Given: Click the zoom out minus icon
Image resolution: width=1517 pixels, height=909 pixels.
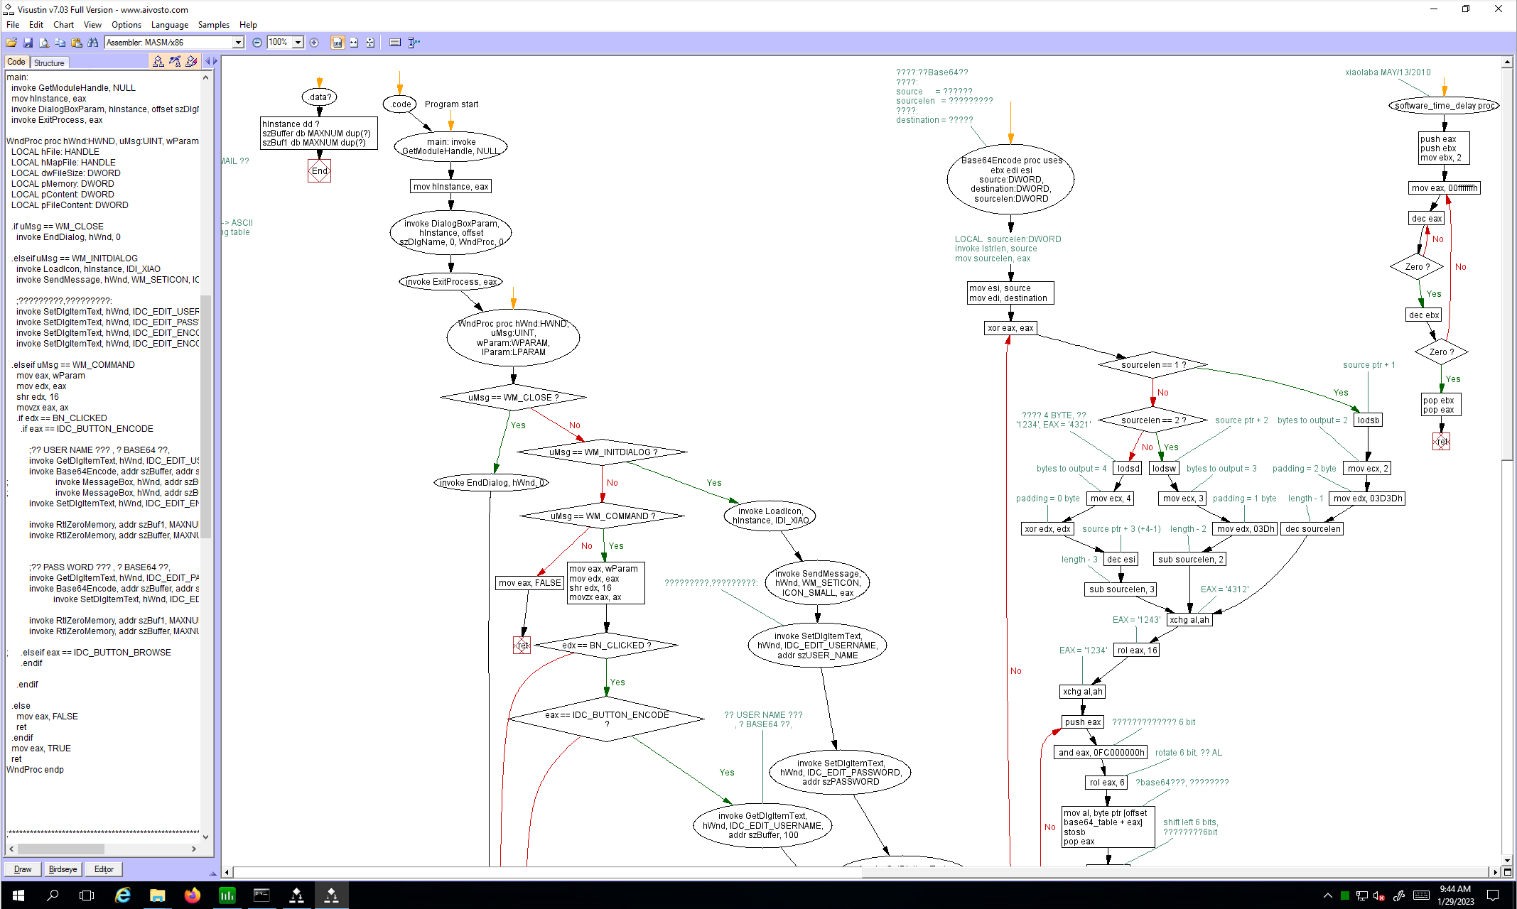Looking at the screenshot, I should click(x=257, y=43).
